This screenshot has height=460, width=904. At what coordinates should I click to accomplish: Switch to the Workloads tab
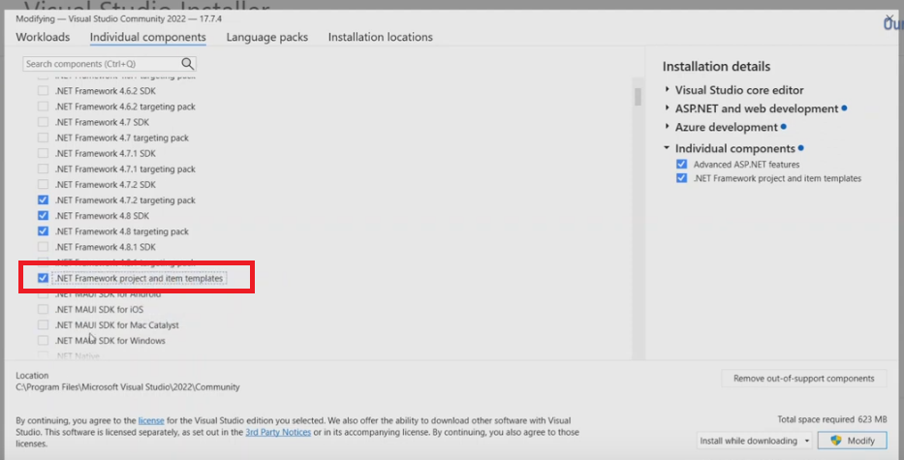pyautogui.click(x=43, y=37)
